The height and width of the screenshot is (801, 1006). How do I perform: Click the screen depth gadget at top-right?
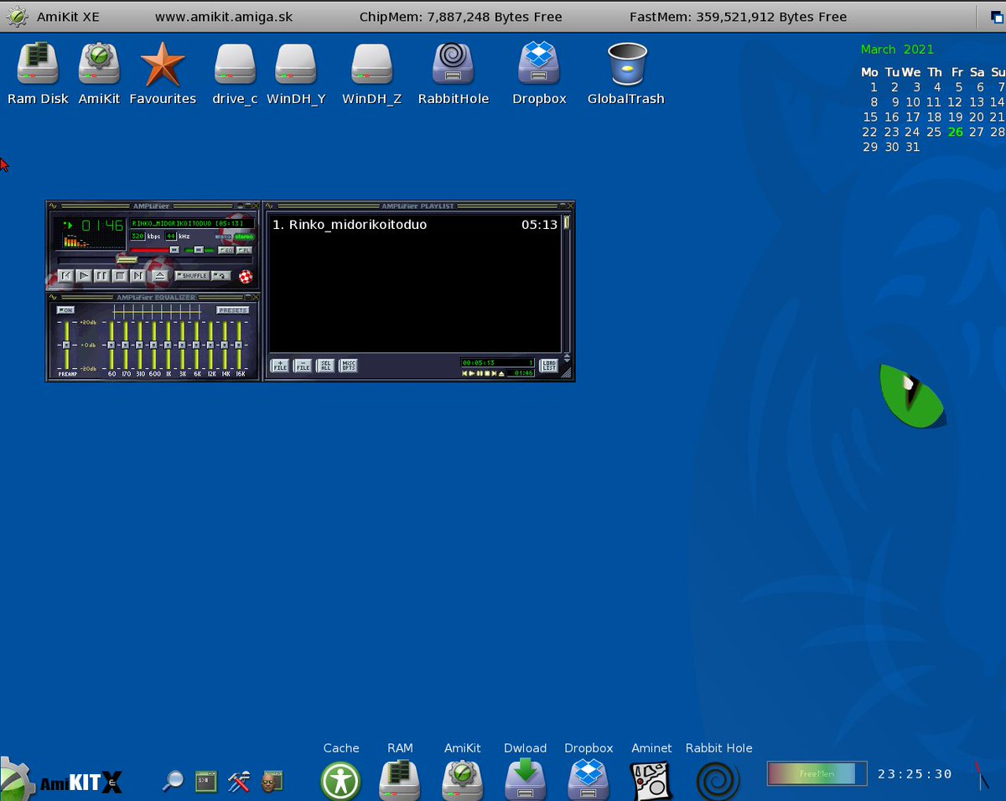pyautogui.click(x=997, y=17)
